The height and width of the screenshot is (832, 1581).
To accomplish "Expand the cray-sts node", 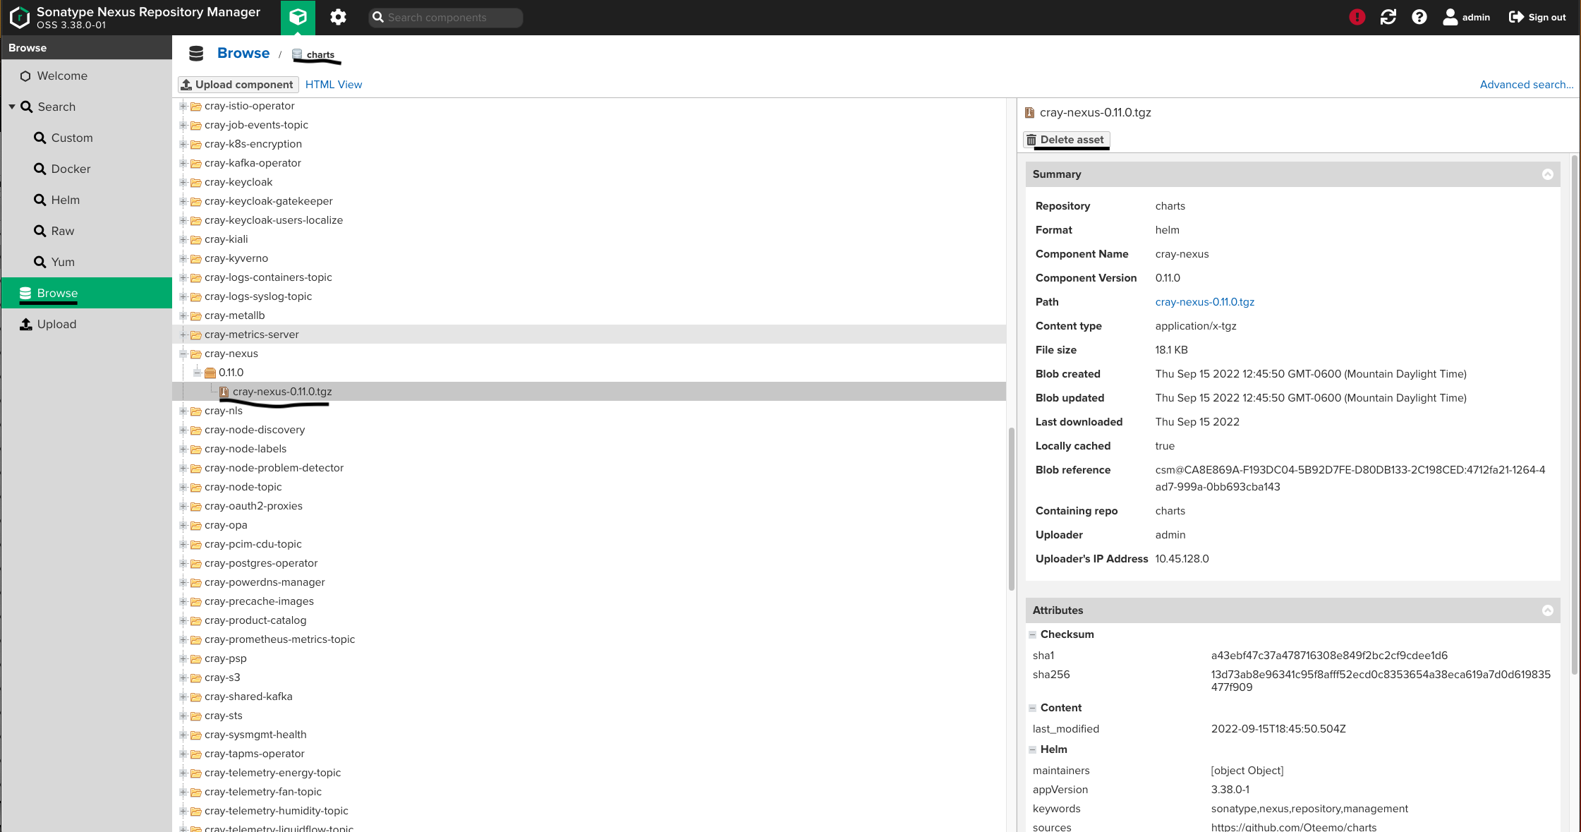I will [x=183, y=716].
